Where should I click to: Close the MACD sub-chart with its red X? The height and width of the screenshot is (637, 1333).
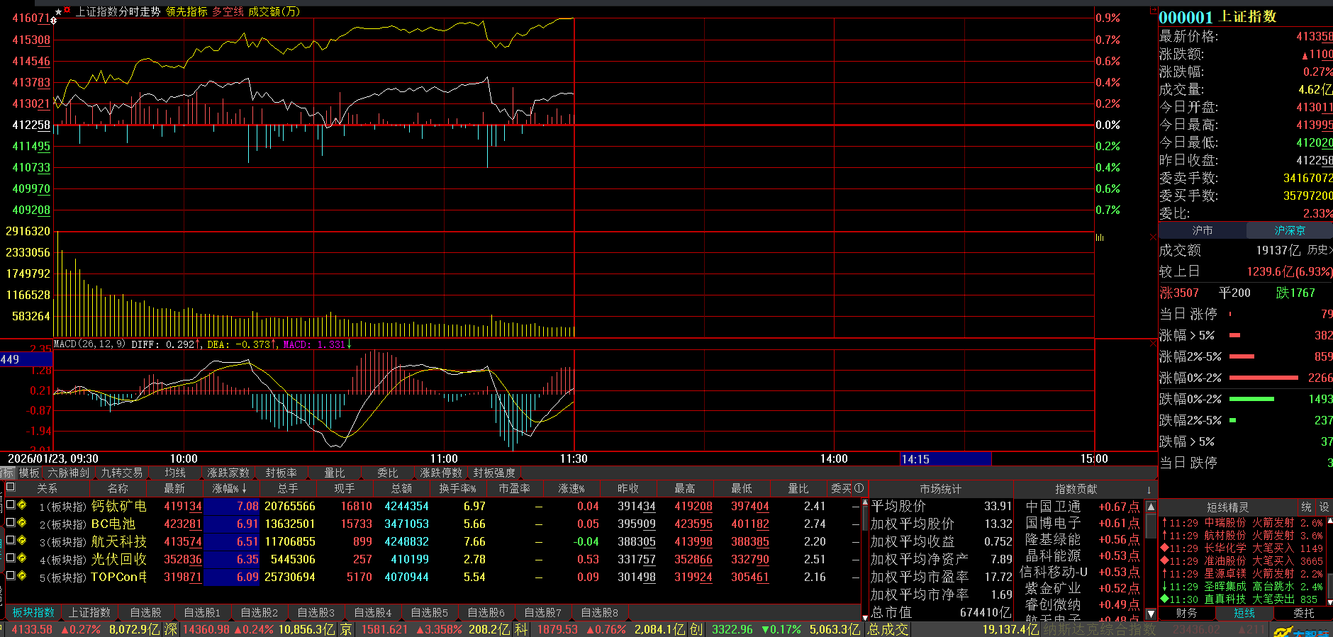[x=1152, y=344]
